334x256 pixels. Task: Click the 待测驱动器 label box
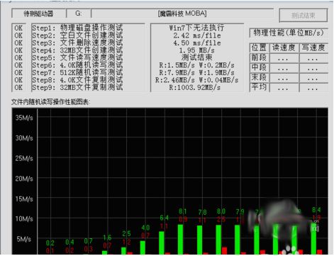click(38, 13)
